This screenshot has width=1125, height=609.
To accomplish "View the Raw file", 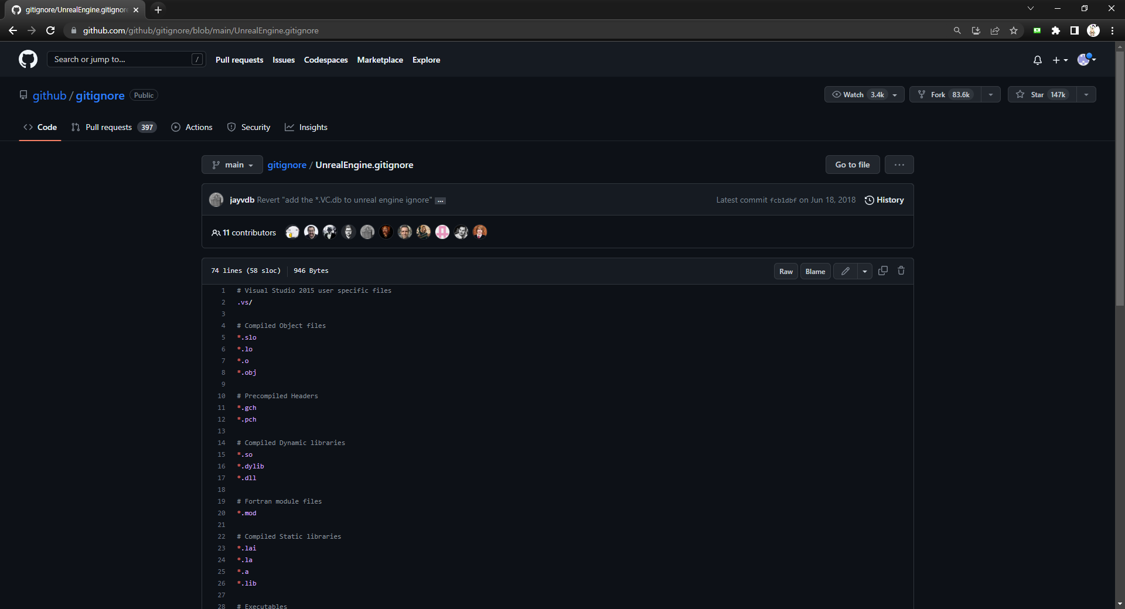I will coord(786,271).
